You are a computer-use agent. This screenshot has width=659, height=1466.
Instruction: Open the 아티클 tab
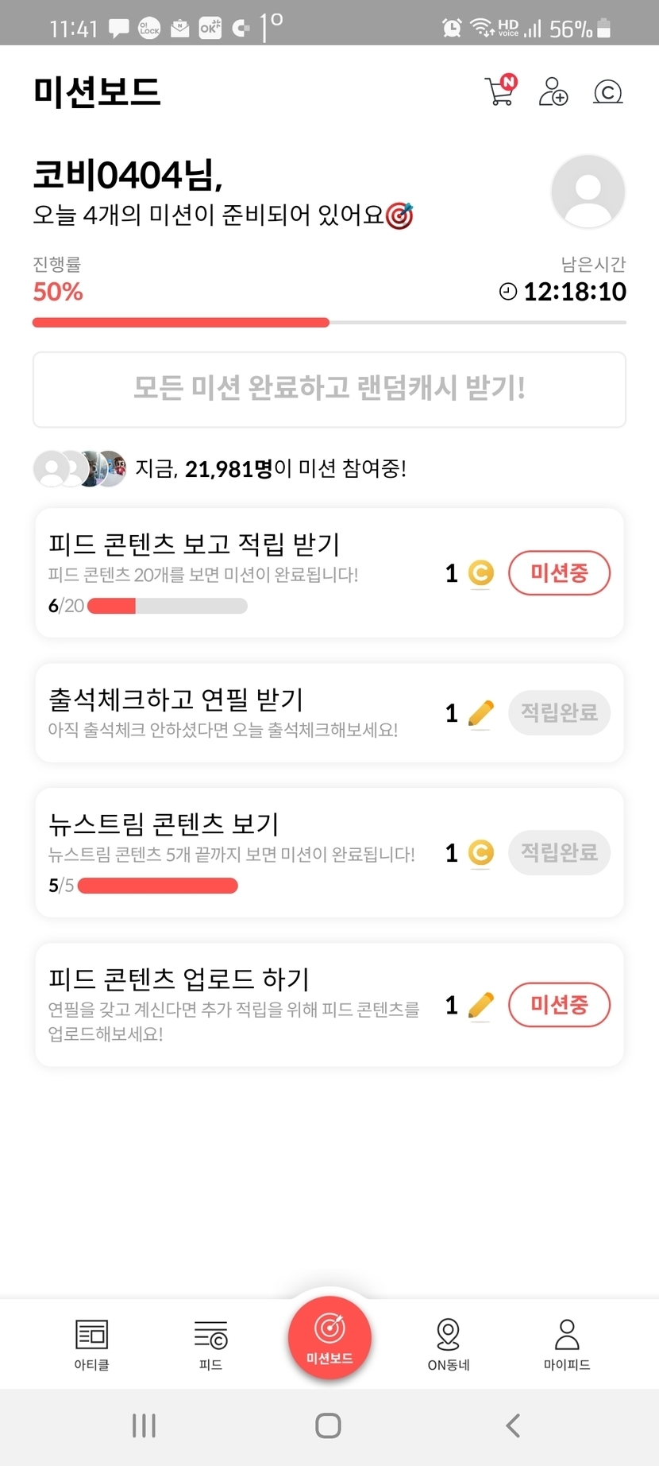coord(91,1344)
